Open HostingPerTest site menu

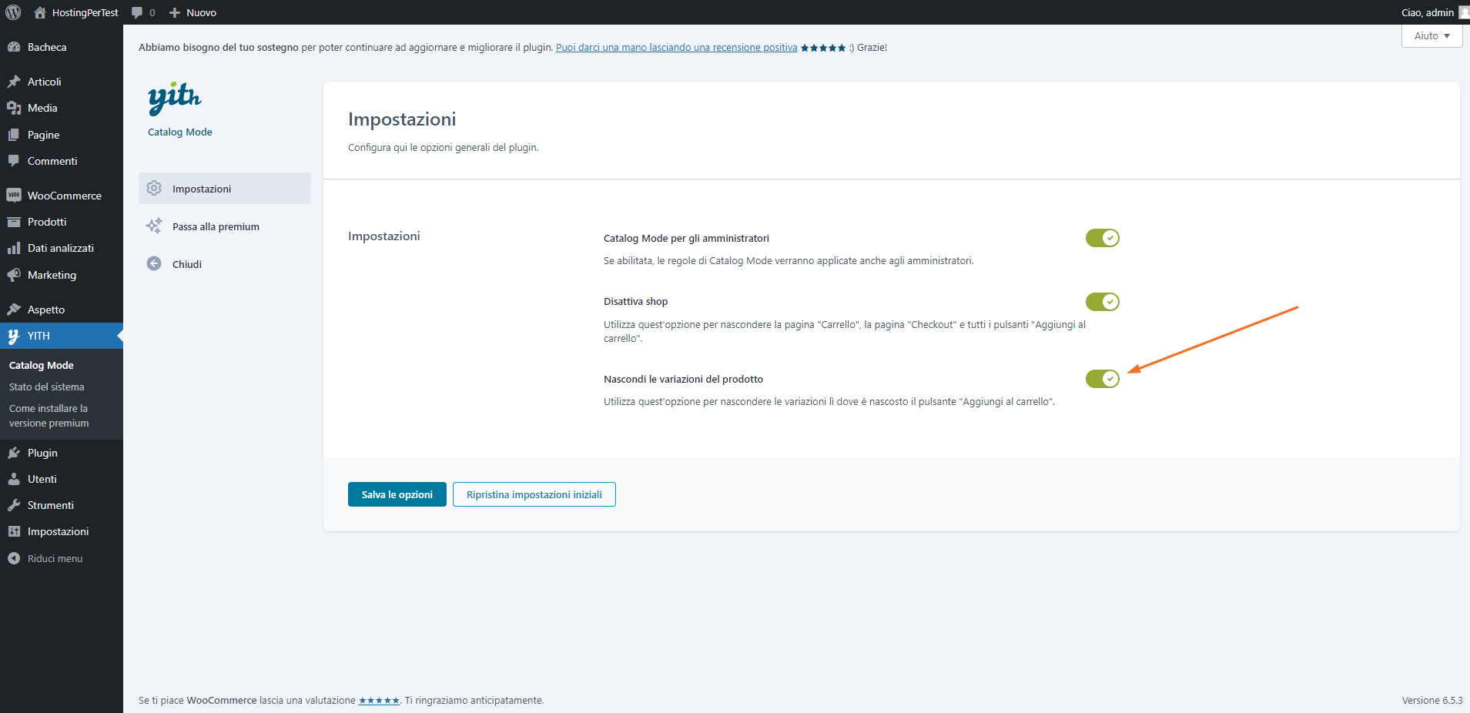tap(76, 12)
